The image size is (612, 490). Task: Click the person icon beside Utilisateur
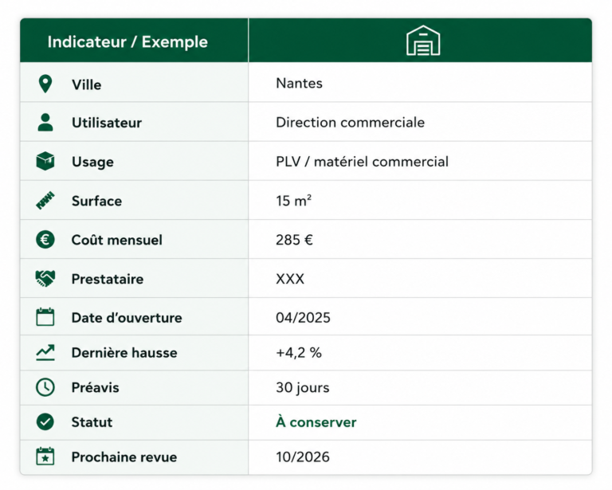click(x=45, y=122)
